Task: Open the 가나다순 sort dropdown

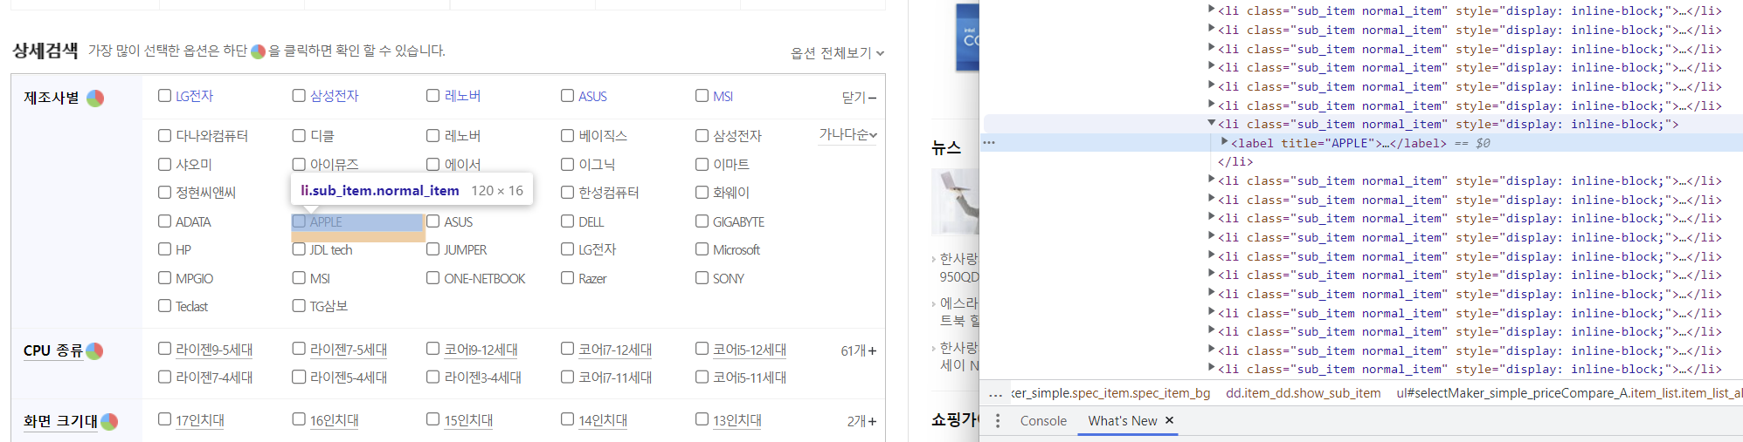Action: (x=847, y=134)
